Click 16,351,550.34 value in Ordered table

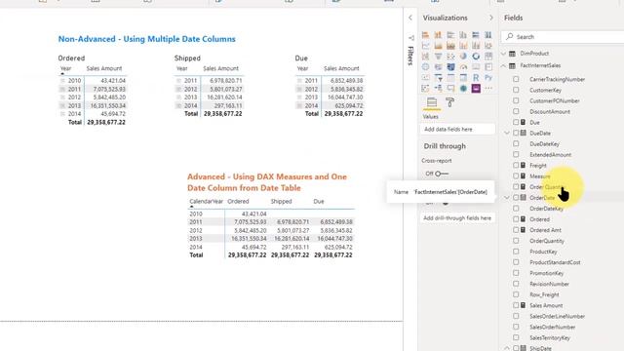(x=107, y=106)
